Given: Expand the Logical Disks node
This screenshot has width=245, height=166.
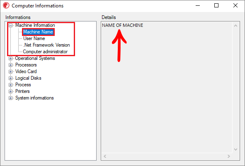Looking at the screenshot, I should [x=10, y=78].
